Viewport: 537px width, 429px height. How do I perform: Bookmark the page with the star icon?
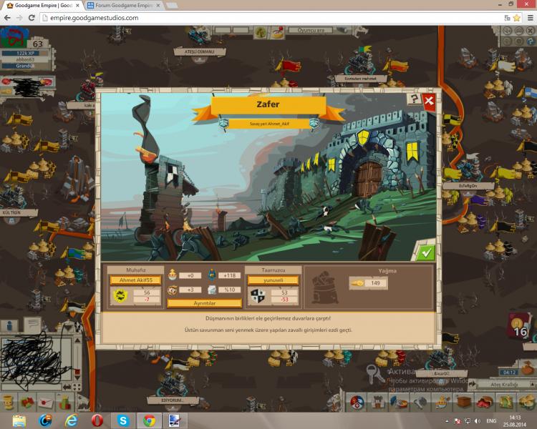[x=516, y=18]
